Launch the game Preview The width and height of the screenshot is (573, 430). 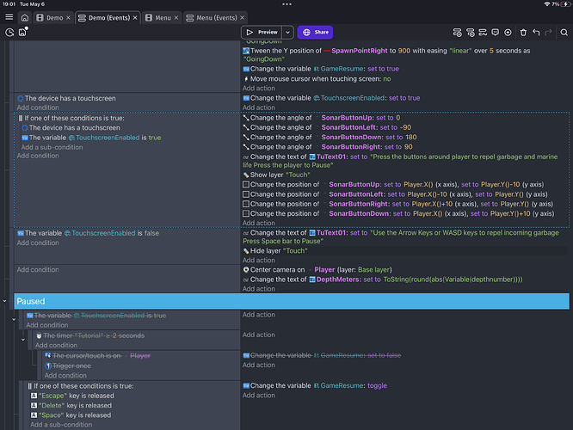[262, 32]
